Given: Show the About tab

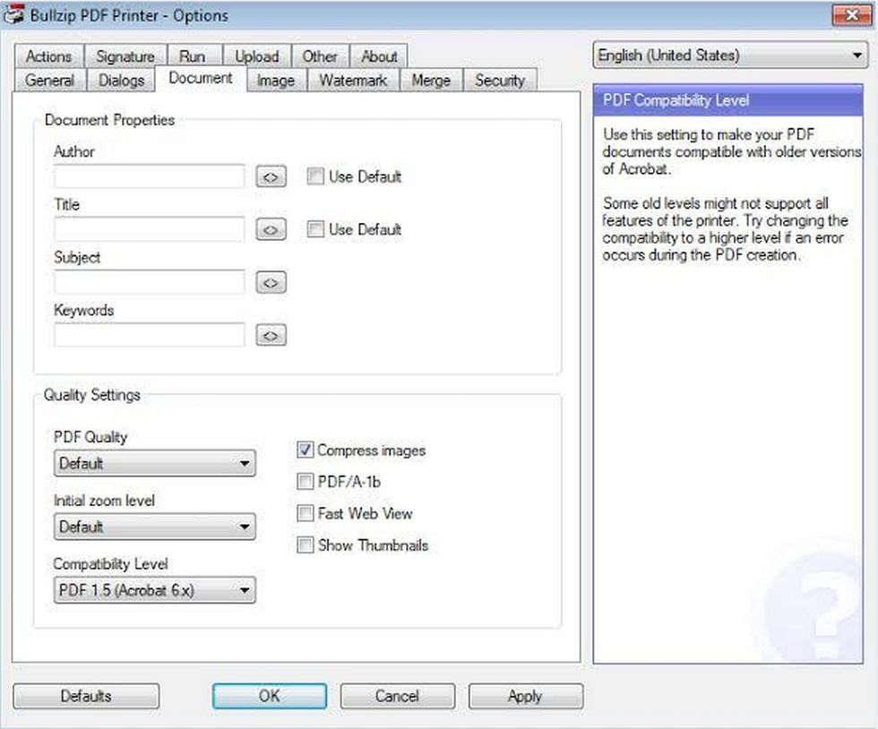Looking at the screenshot, I should [x=379, y=56].
